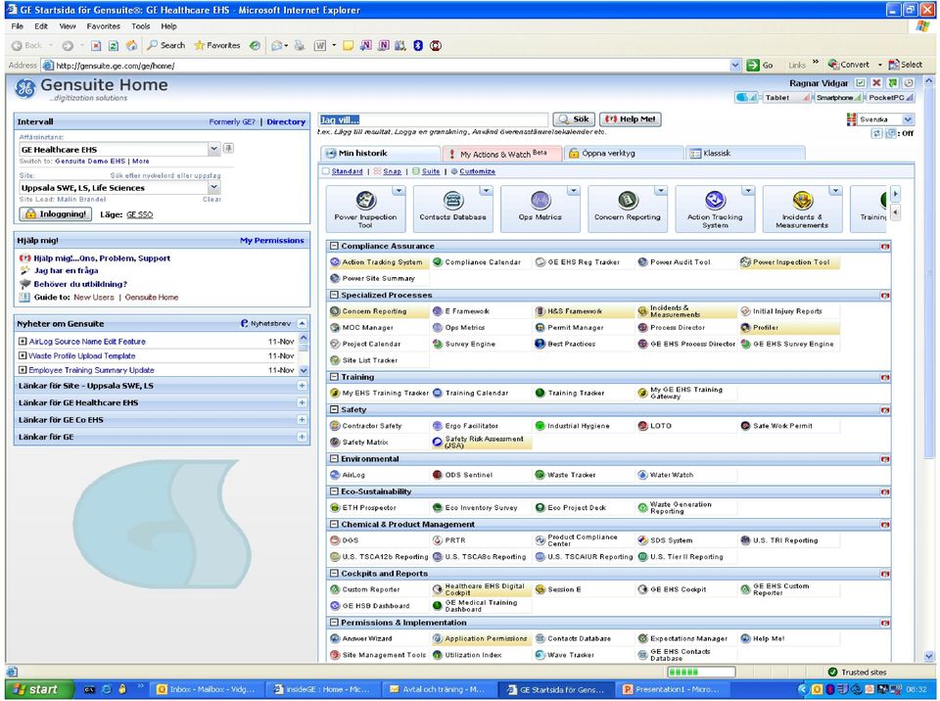The image size is (940, 701).
Task: Click the ODS Sentinel icon
Action: click(x=438, y=474)
